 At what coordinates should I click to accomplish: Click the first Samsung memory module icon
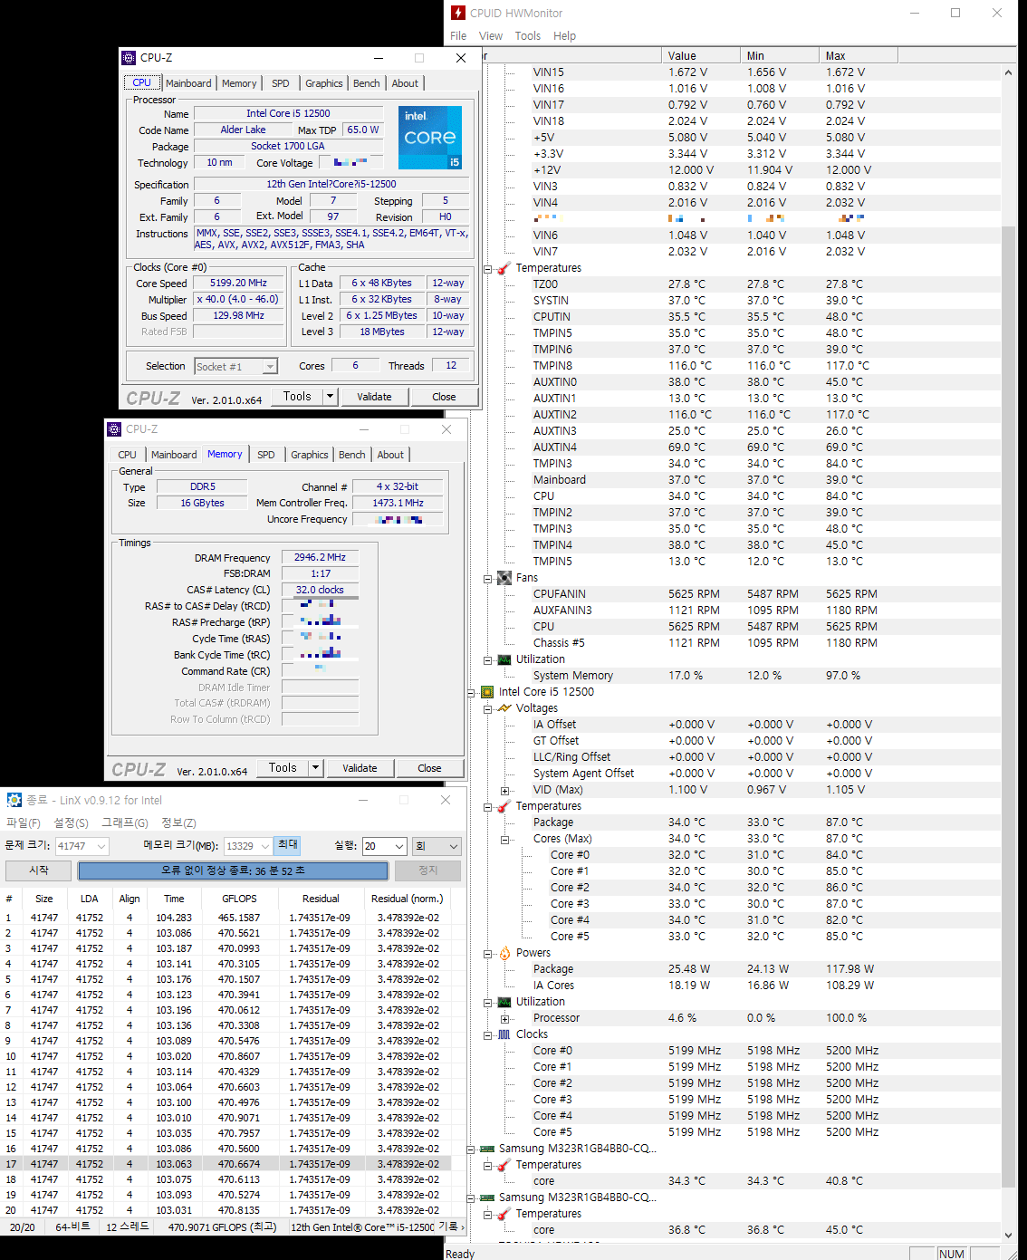pos(487,1149)
